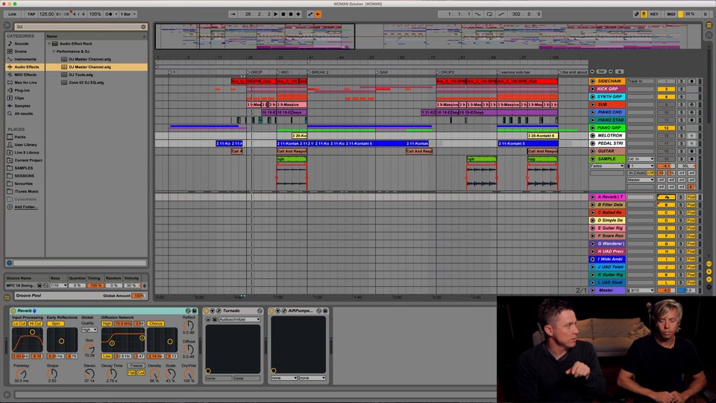Adjust the Reverb Dry/Wet knob
This screenshot has width=716, height=403.
(x=189, y=373)
